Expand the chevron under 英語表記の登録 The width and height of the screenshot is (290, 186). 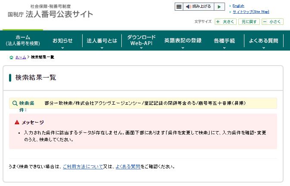[x=183, y=48]
